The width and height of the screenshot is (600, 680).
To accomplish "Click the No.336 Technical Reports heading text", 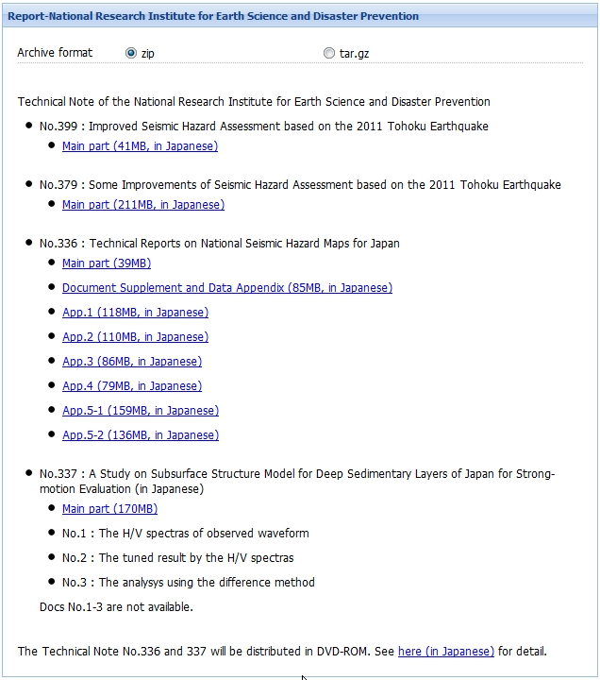I will tap(219, 244).
